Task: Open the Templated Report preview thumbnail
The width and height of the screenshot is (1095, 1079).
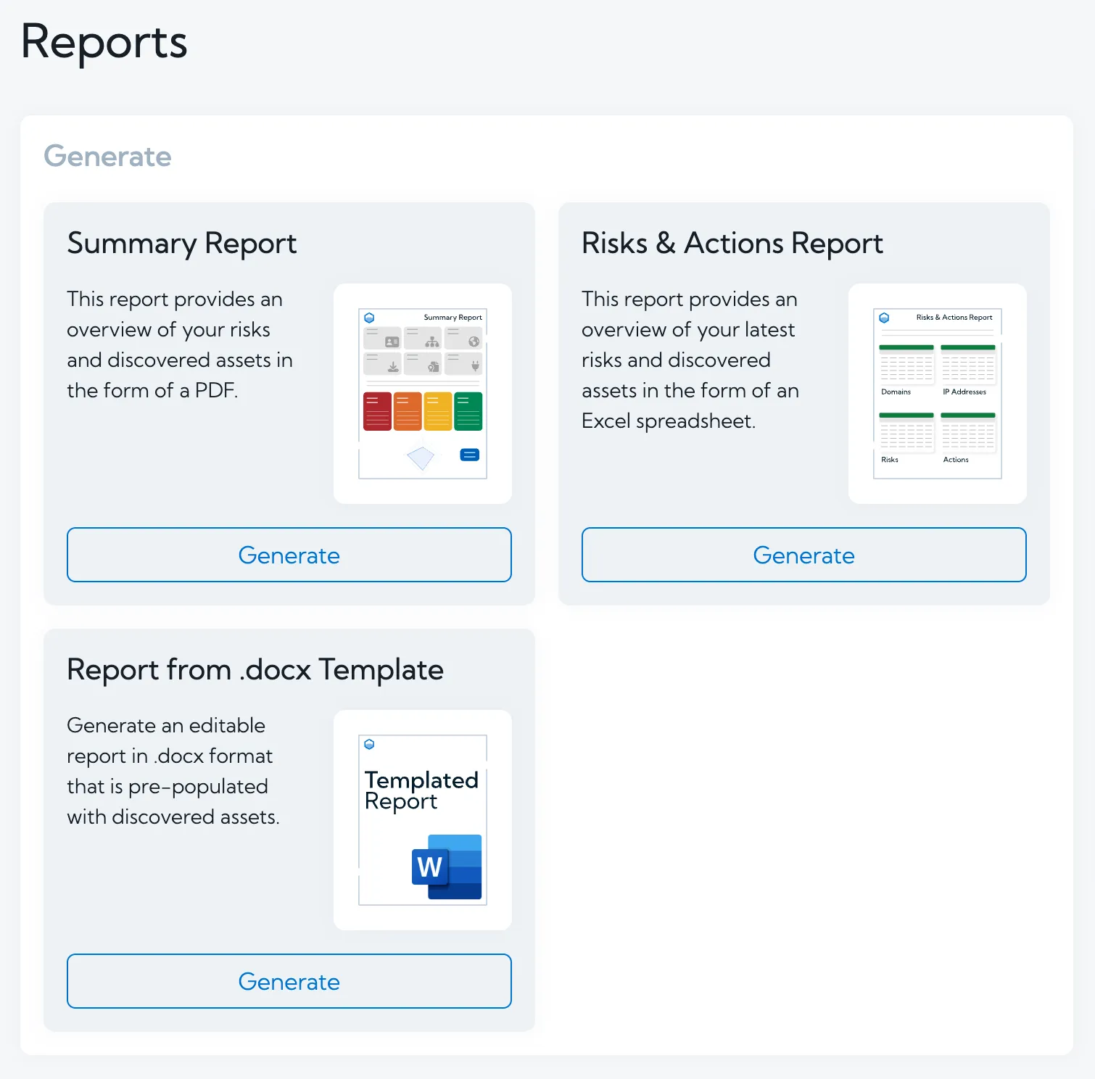Action: click(x=423, y=819)
